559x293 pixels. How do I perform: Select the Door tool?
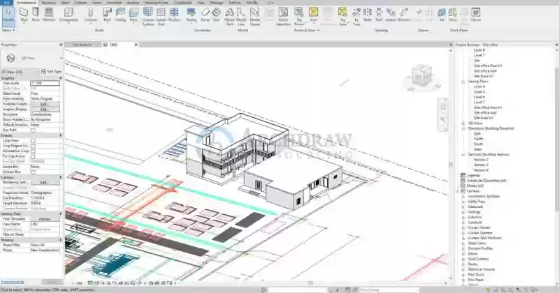[x=36, y=15]
